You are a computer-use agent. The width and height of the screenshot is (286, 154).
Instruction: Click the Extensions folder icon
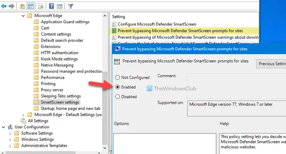click(36, 46)
